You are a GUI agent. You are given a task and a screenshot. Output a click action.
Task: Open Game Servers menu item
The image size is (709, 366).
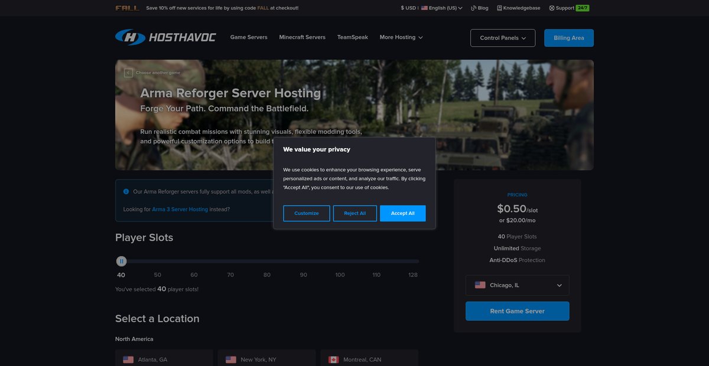pos(249,37)
